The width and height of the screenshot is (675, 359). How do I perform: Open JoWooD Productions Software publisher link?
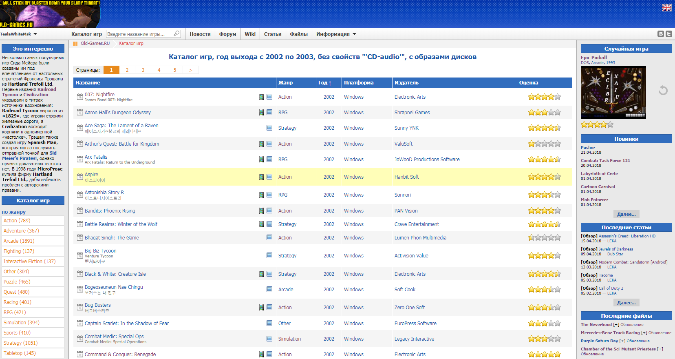pos(427,160)
